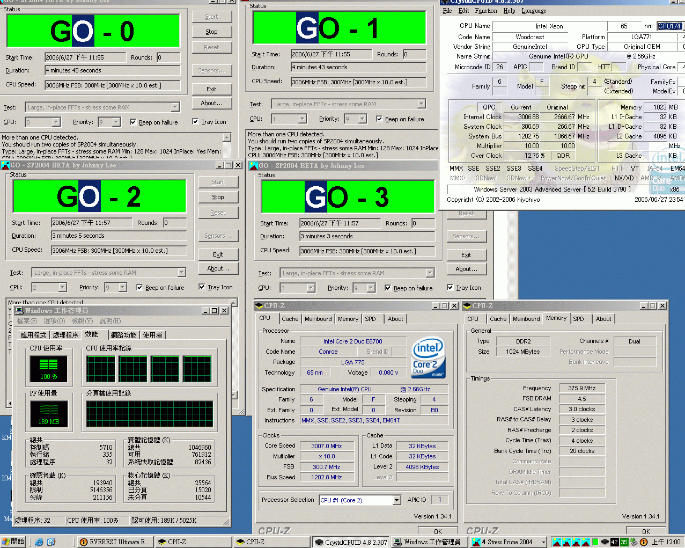685x548 pixels.
Task: Click Exit in the GO - 3 window
Action: coord(466,255)
